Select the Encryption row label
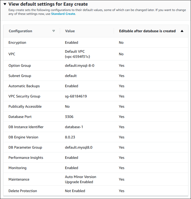 click(17, 42)
